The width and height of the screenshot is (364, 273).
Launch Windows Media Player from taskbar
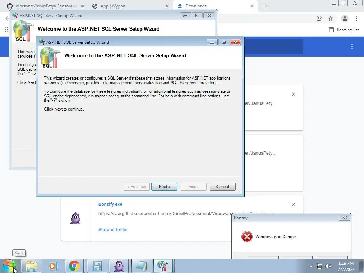tap(53, 266)
